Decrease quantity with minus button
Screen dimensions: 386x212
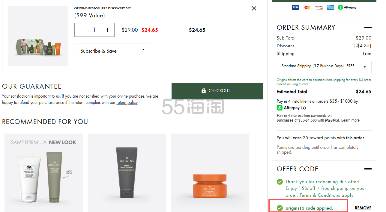pyautogui.click(x=81, y=30)
